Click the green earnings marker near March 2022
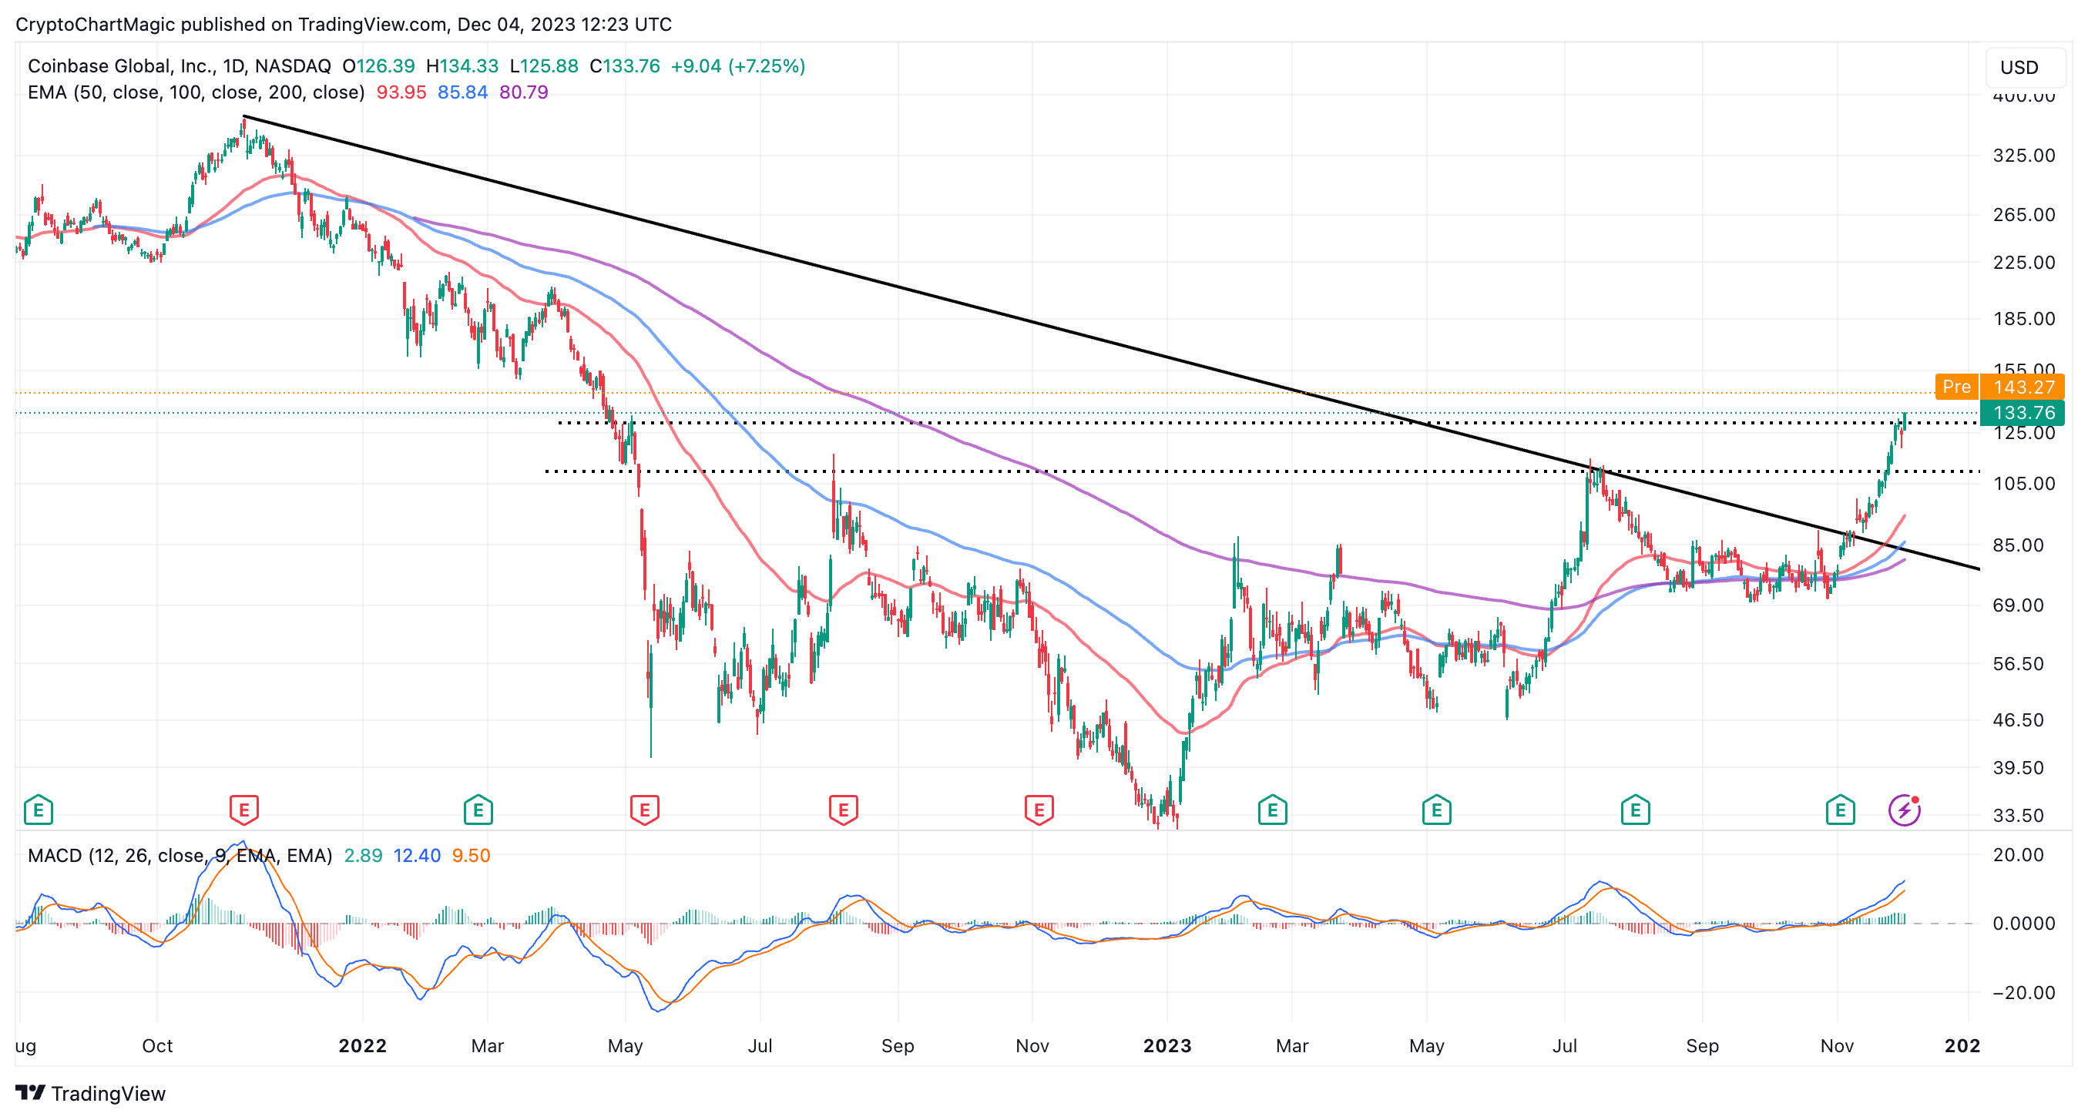2088x1120 pixels. (x=478, y=810)
